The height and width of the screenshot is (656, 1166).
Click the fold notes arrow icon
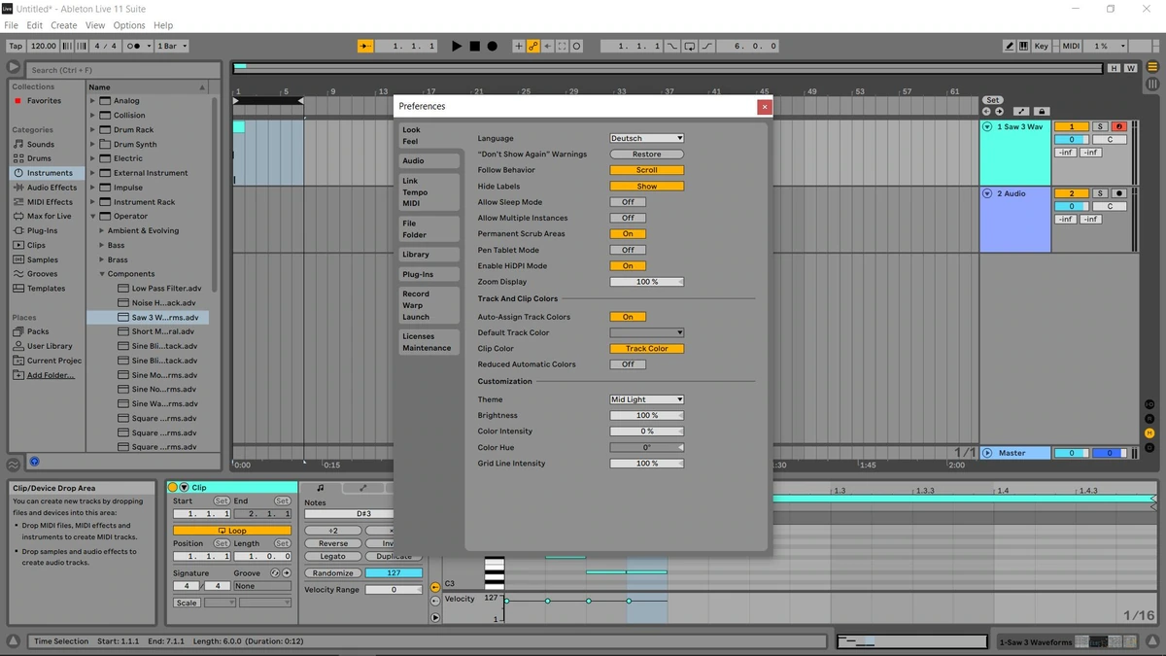coord(435,587)
